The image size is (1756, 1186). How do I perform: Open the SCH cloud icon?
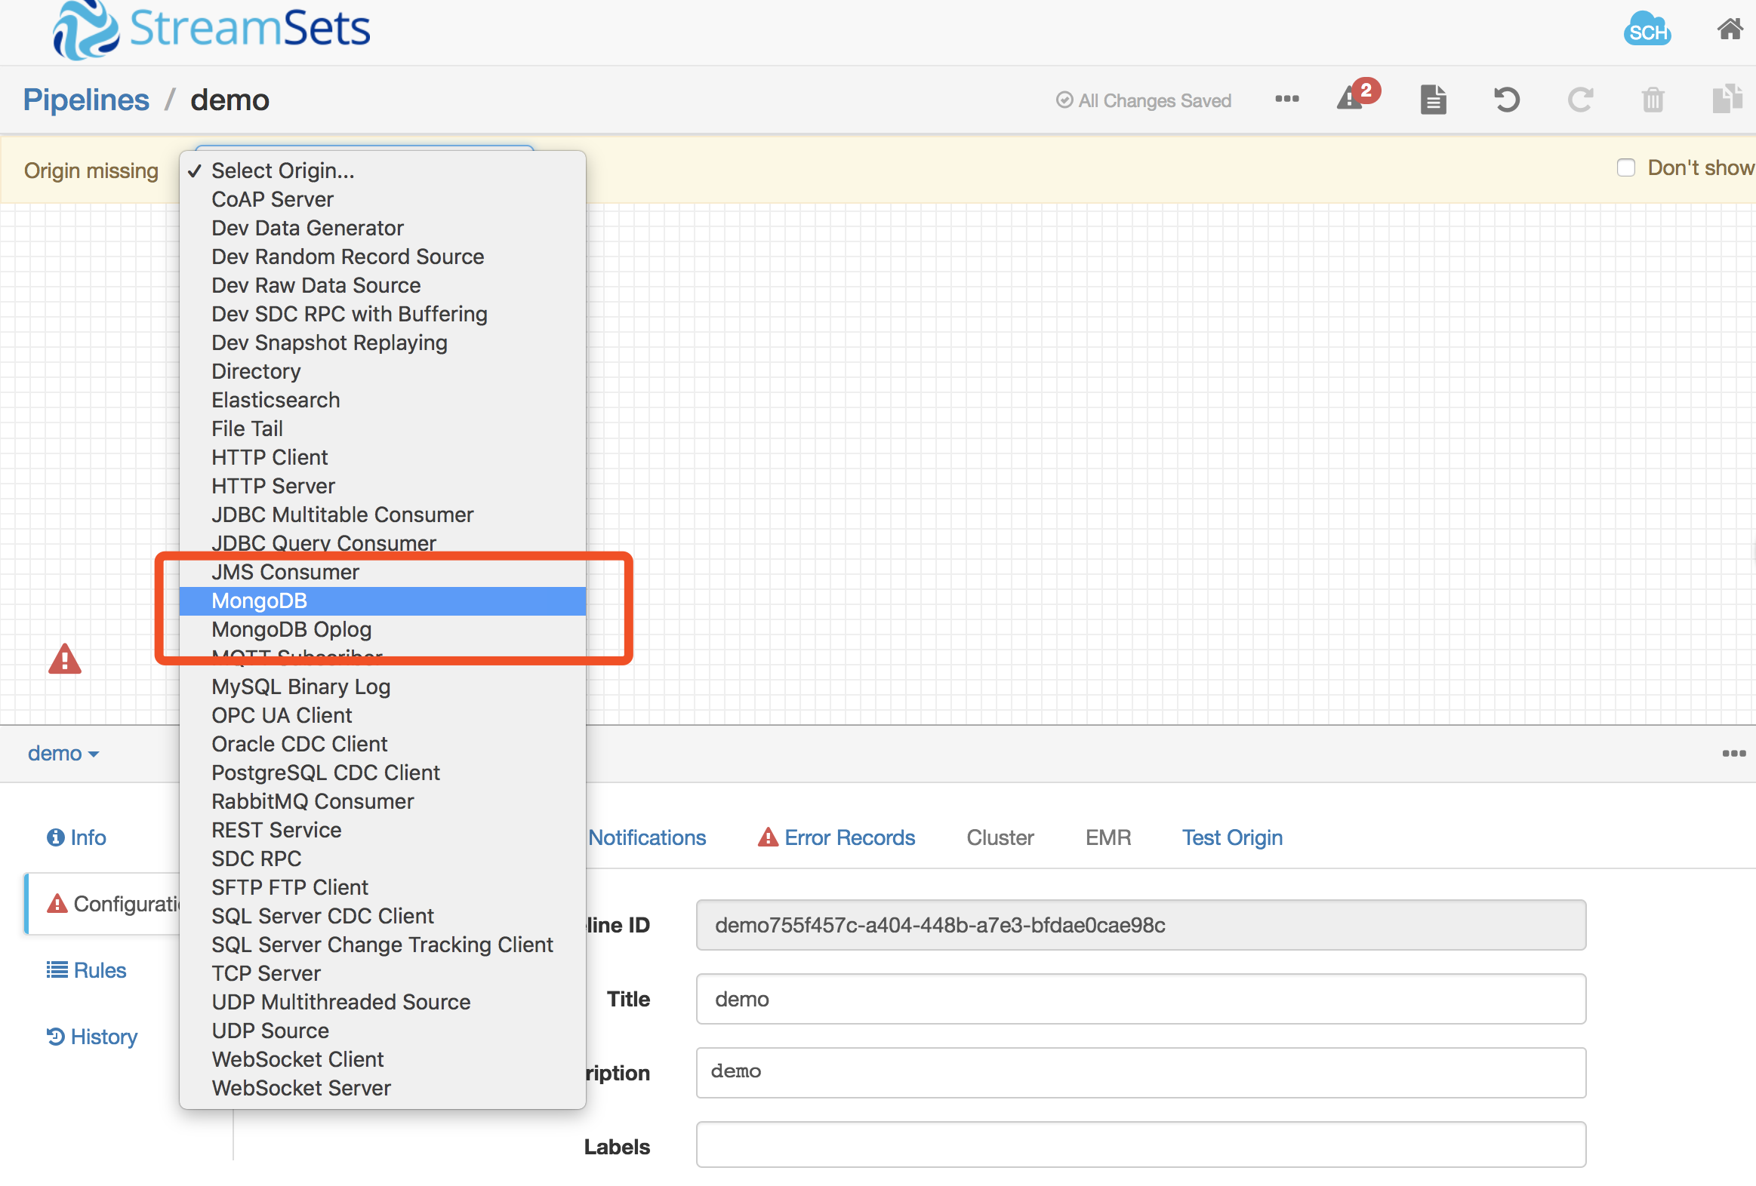click(1647, 29)
